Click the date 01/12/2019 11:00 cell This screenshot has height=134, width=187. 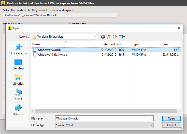(113, 50)
